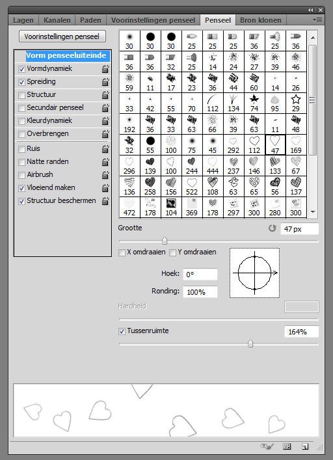Image resolution: width=333 pixels, height=460 pixels.
Task: Enable the Structuur checkbox
Action: [21, 95]
